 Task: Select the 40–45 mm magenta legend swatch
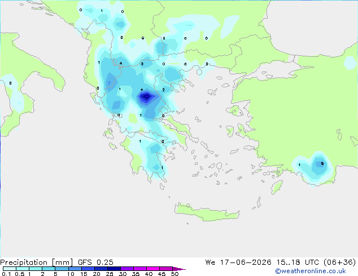click(x=153, y=269)
